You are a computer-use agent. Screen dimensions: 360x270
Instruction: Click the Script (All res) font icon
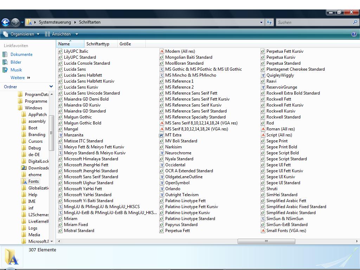(x=263, y=135)
